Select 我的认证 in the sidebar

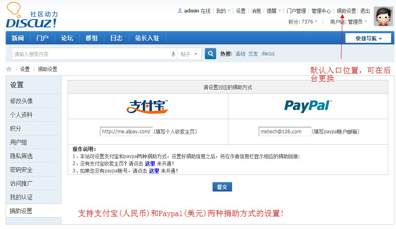coord(21,197)
